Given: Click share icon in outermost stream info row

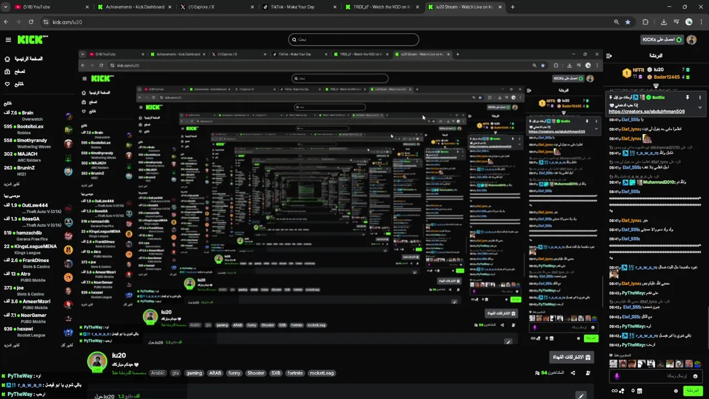Looking at the screenshot, I should tap(573, 373).
